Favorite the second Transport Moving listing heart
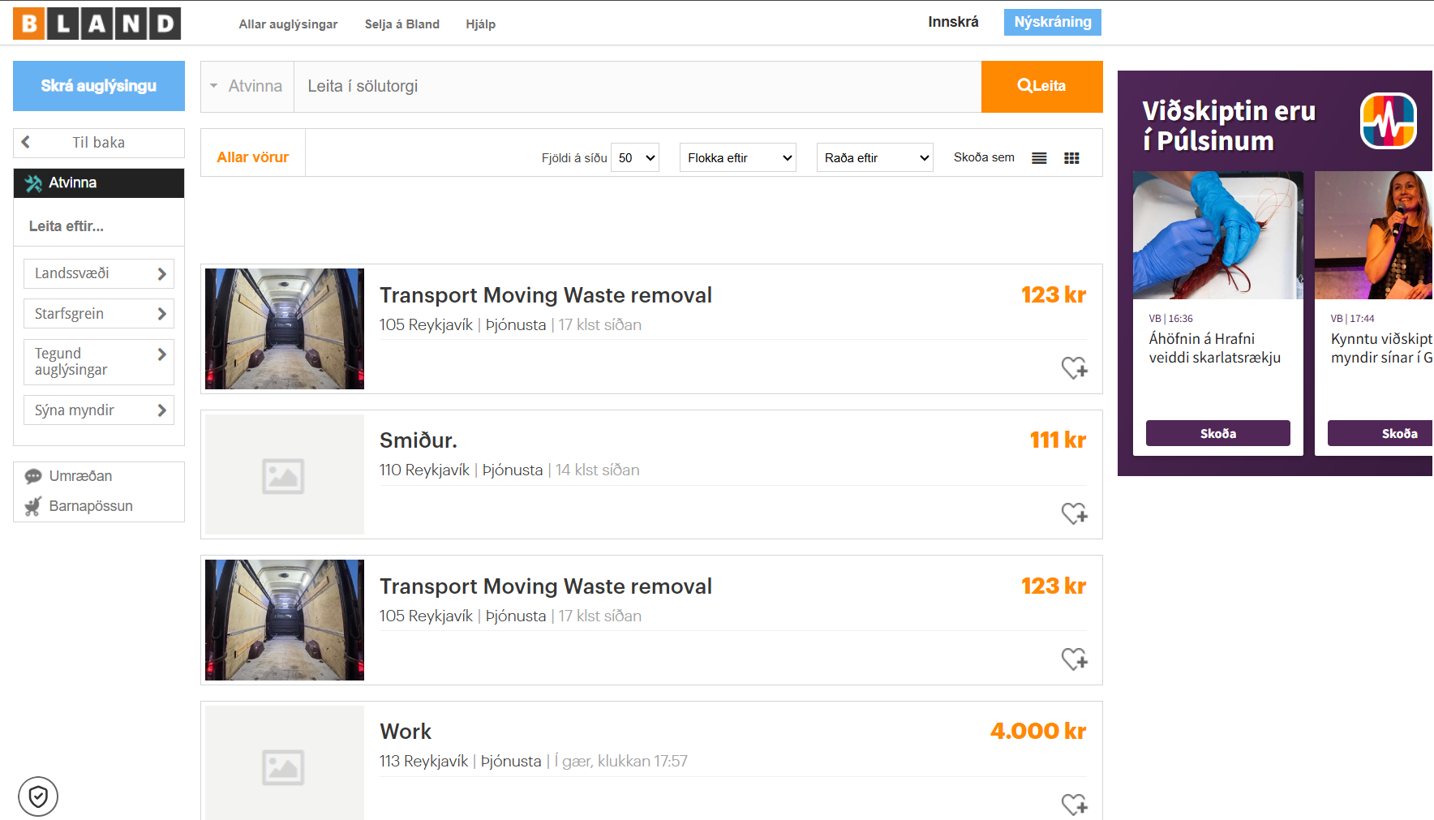This screenshot has height=820, width=1434. pyautogui.click(x=1075, y=659)
